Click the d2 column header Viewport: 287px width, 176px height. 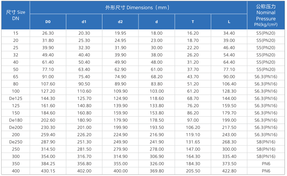coord(120,22)
